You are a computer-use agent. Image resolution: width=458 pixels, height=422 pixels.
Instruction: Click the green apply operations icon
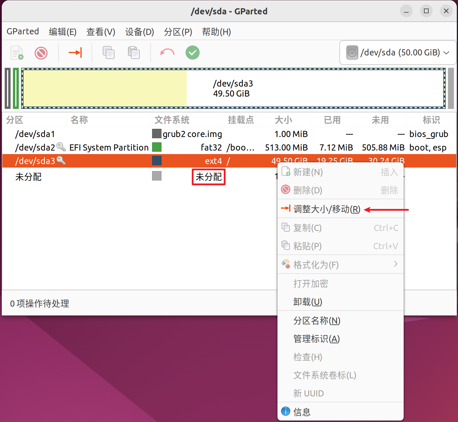[x=193, y=53]
